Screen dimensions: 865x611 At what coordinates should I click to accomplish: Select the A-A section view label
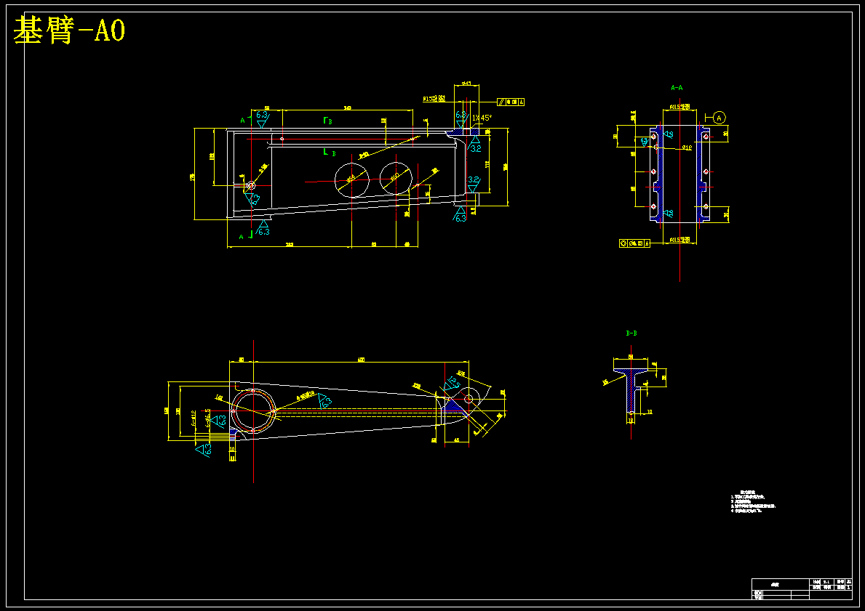point(677,88)
